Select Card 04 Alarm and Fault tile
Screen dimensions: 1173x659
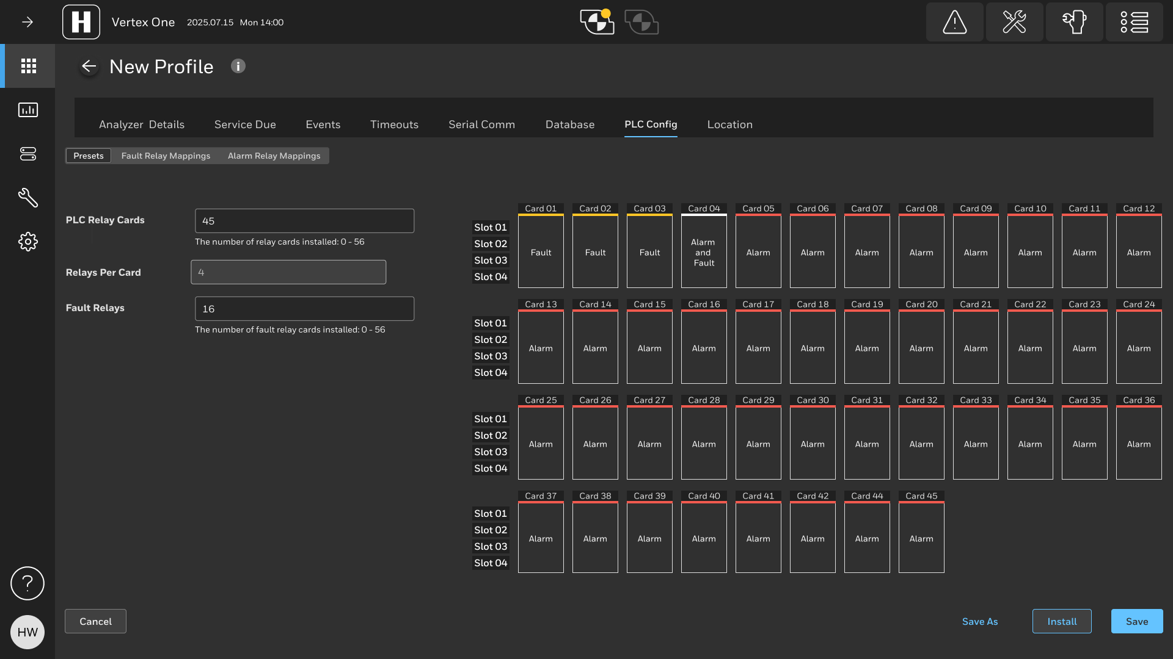(704, 251)
